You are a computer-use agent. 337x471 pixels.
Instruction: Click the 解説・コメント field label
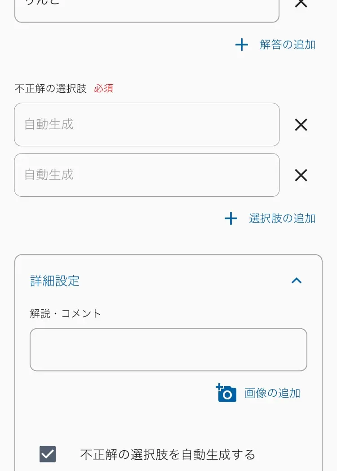pyautogui.click(x=65, y=313)
